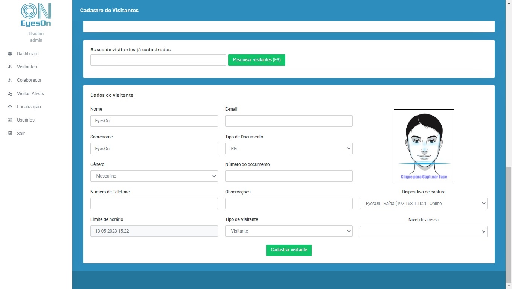Click the Localização crosshair icon
The image size is (512, 289).
pos(10,107)
